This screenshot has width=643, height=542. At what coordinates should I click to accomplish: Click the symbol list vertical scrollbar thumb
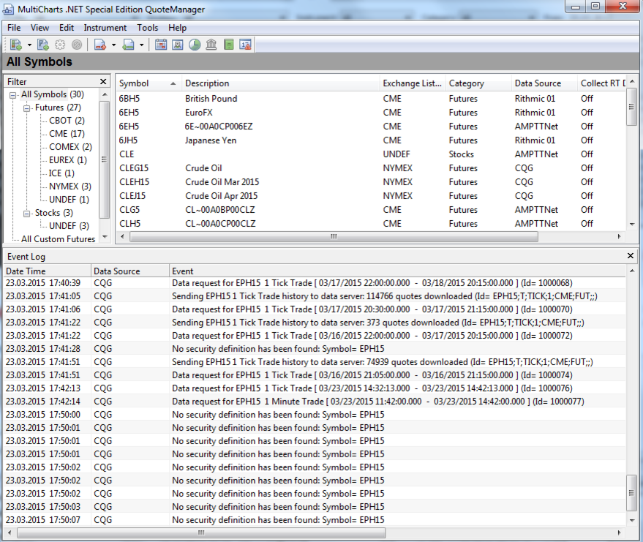(631, 108)
